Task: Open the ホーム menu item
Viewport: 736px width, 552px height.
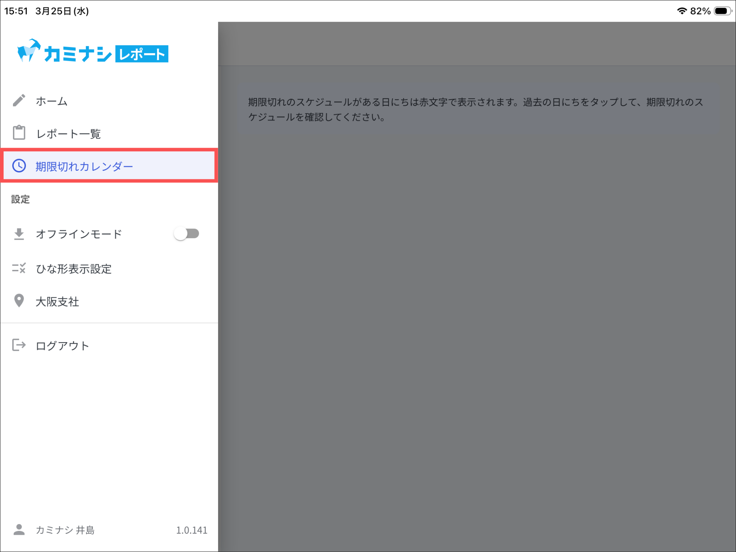Action: point(52,101)
